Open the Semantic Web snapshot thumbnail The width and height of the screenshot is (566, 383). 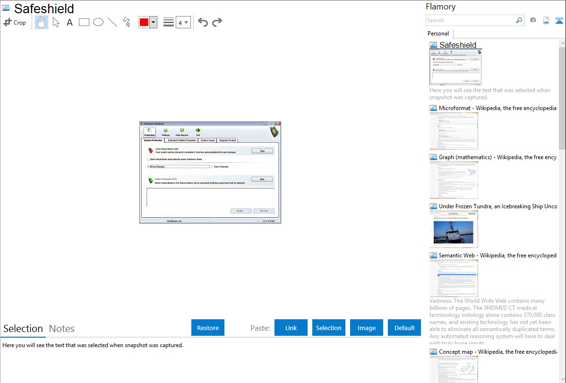click(454, 278)
